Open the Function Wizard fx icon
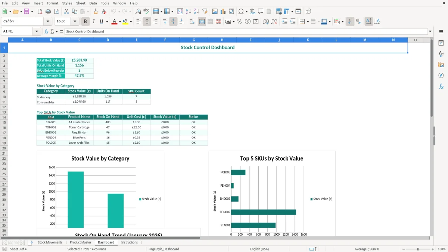448x252 pixels. [x=46, y=31]
